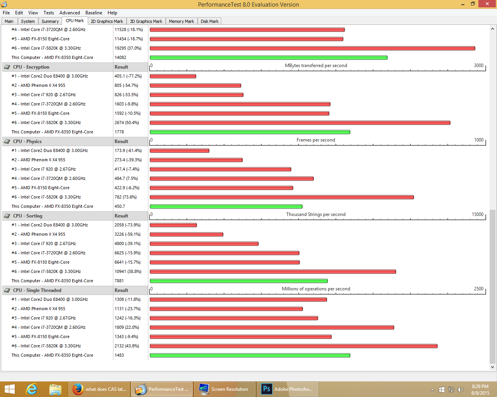
Task: Click the CPU - Sorting header label
Action: (28, 216)
